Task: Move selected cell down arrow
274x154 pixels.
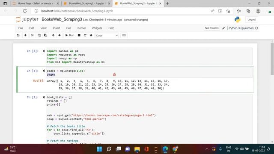Action: pos(60,35)
